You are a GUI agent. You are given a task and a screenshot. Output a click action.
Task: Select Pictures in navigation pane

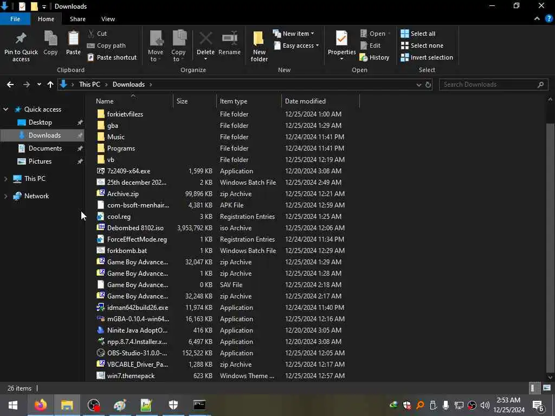click(40, 161)
